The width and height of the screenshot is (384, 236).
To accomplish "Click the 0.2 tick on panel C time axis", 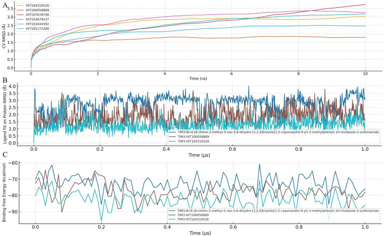I will tap(101, 227).
